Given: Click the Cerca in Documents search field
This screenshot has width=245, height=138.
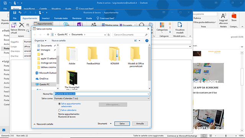Looking at the screenshot, I should click(131, 34).
